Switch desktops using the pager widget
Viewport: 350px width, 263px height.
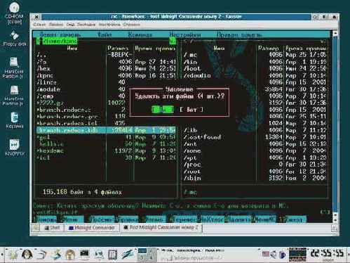[x=147, y=255]
